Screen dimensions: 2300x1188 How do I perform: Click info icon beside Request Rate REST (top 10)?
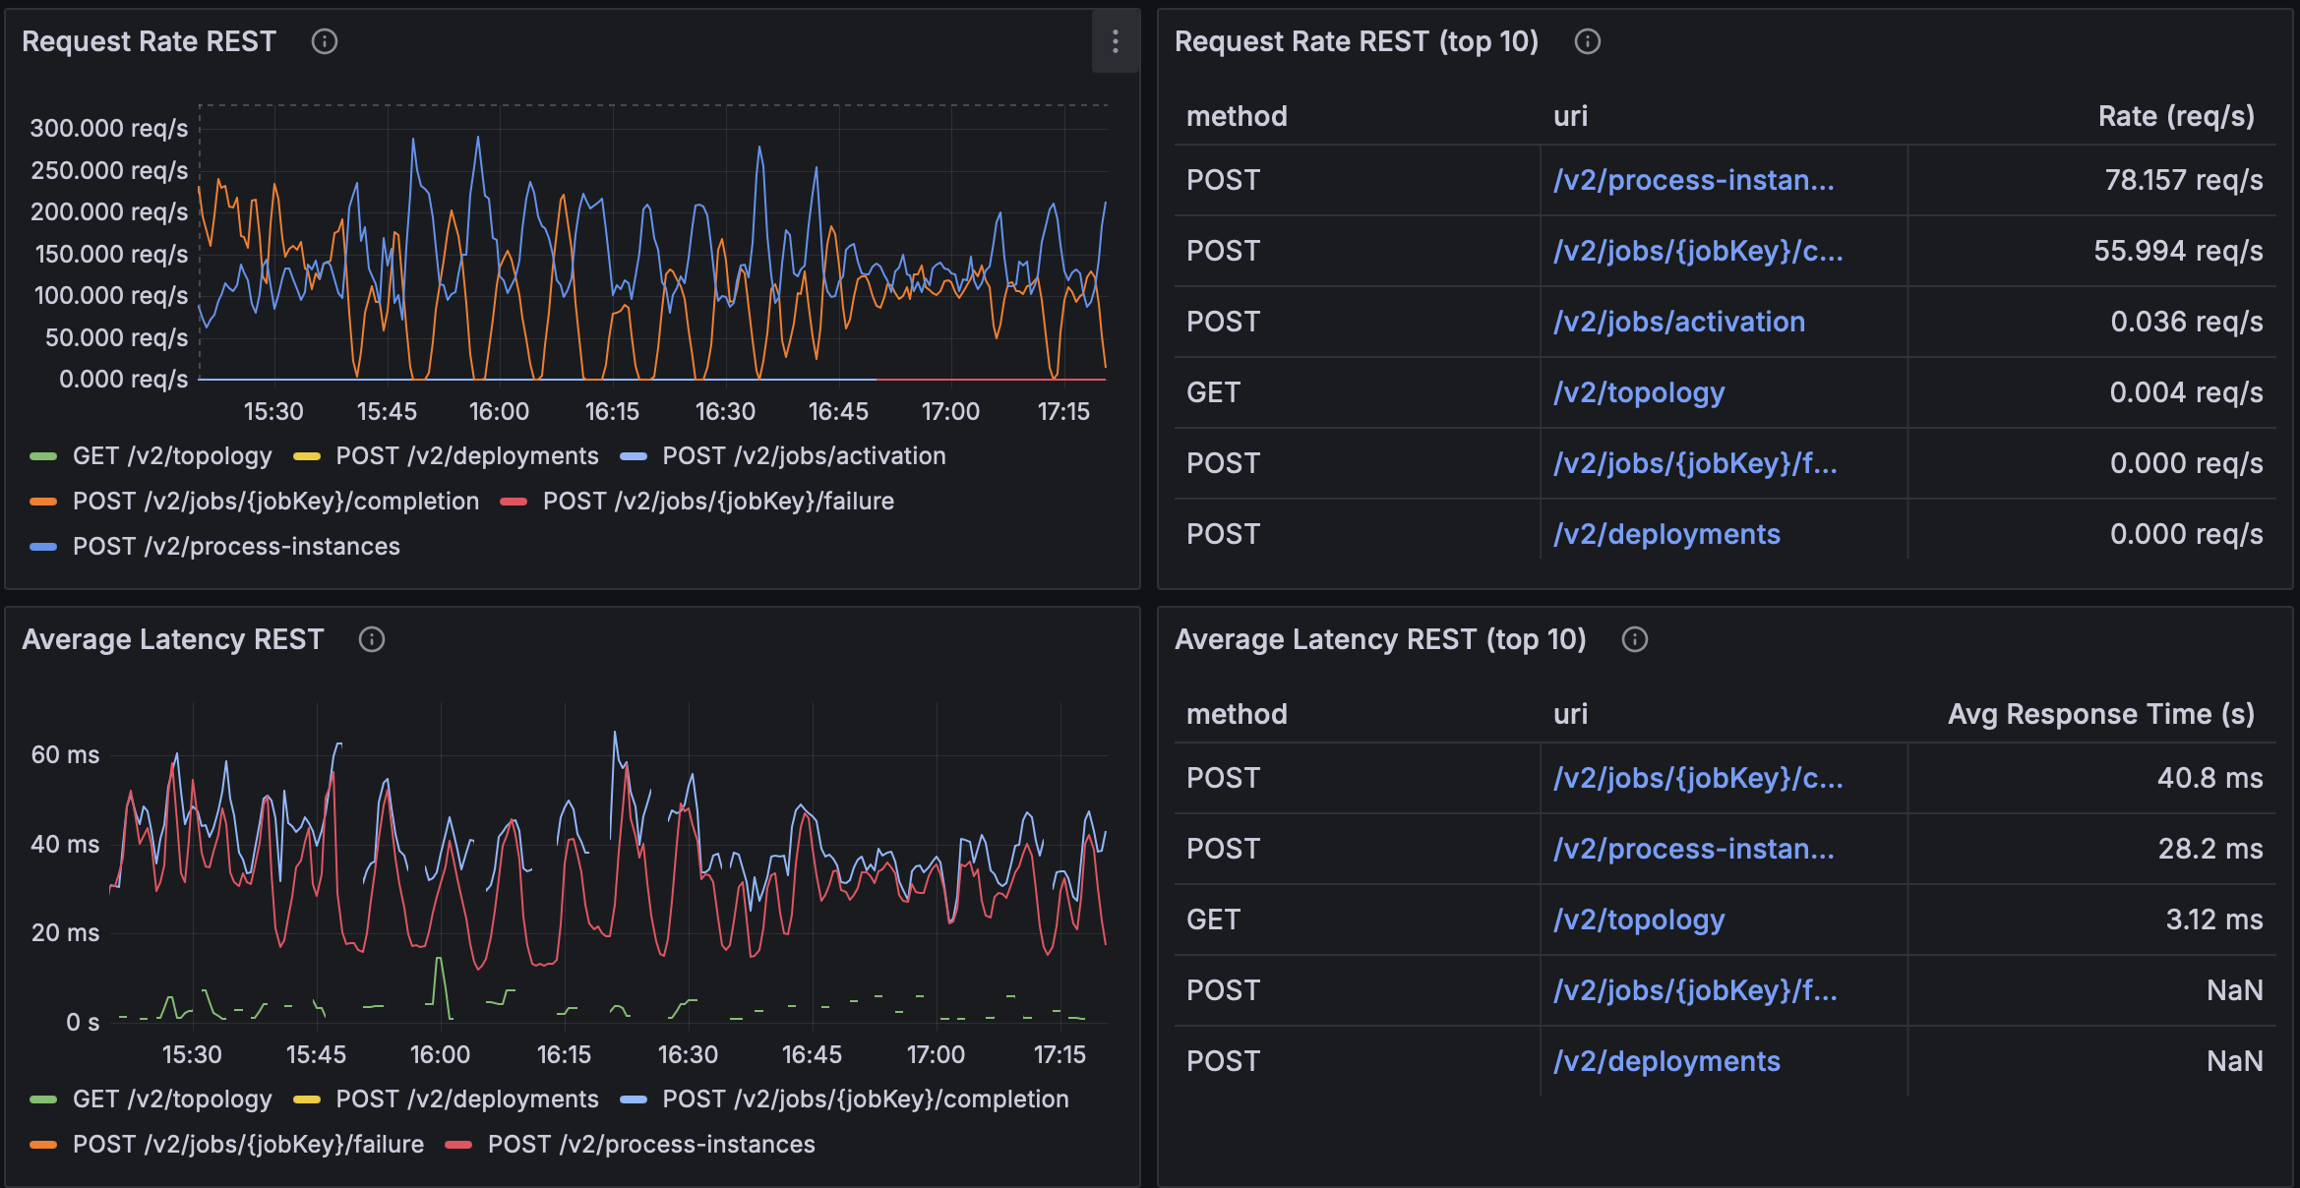pyautogui.click(x=1587, y=41)
